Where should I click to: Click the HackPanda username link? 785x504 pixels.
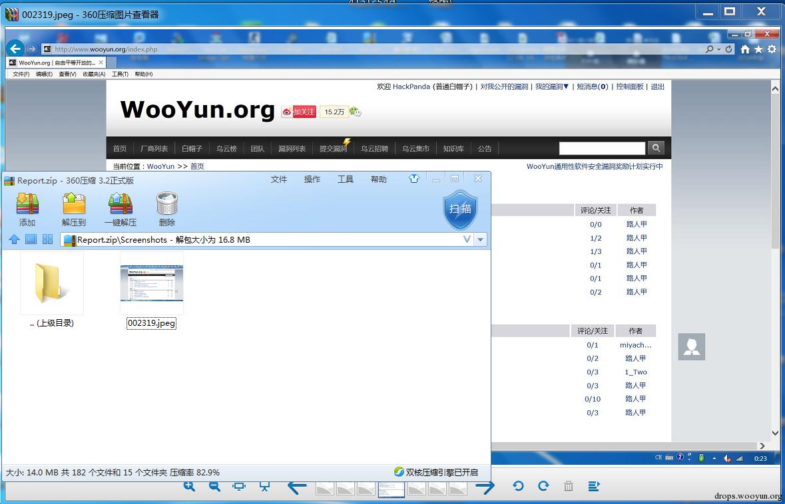click(411, 86)
